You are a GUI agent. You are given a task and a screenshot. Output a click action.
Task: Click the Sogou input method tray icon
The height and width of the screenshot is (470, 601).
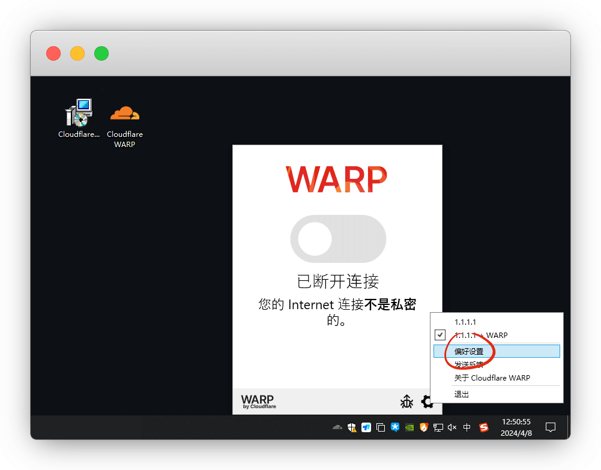coord(483,427)
